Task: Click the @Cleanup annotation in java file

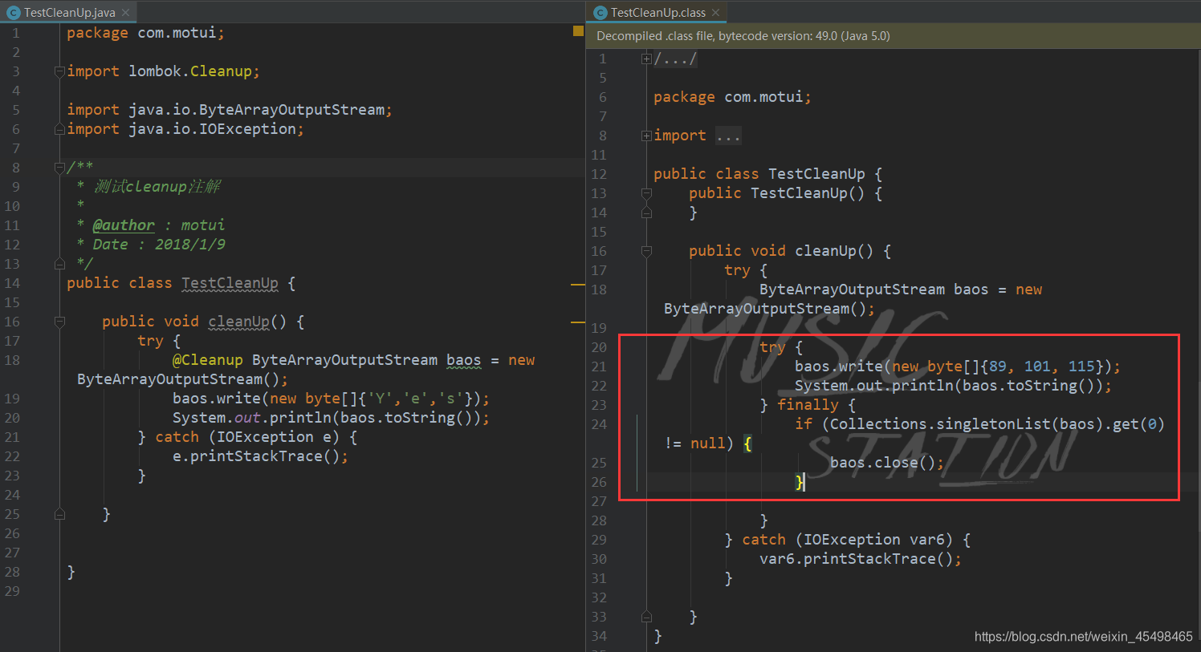Action: point(207,360)
